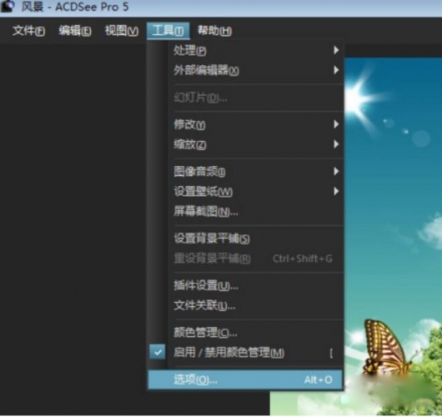Open the 视图(V) menu
Screen dimensions: 442x417
click(x=122, y=31)
